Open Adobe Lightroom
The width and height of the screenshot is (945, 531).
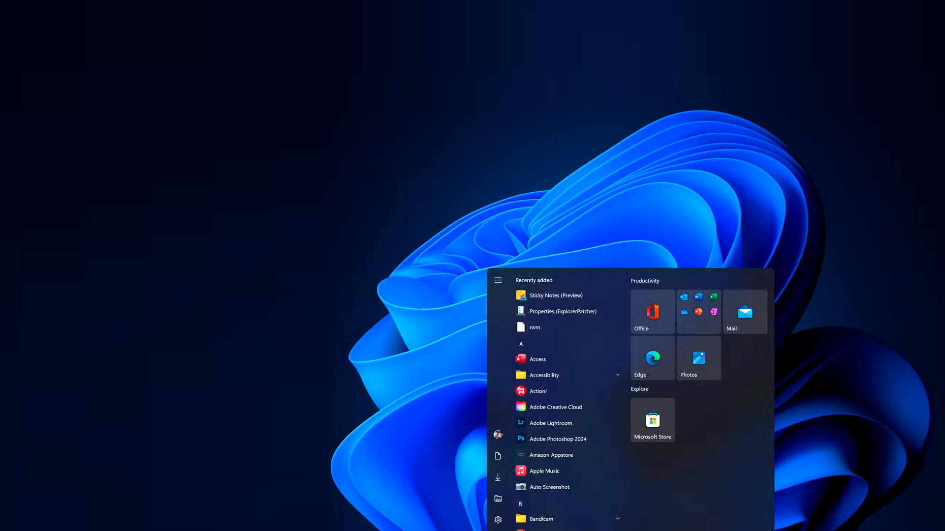click(x=551, y=423)
